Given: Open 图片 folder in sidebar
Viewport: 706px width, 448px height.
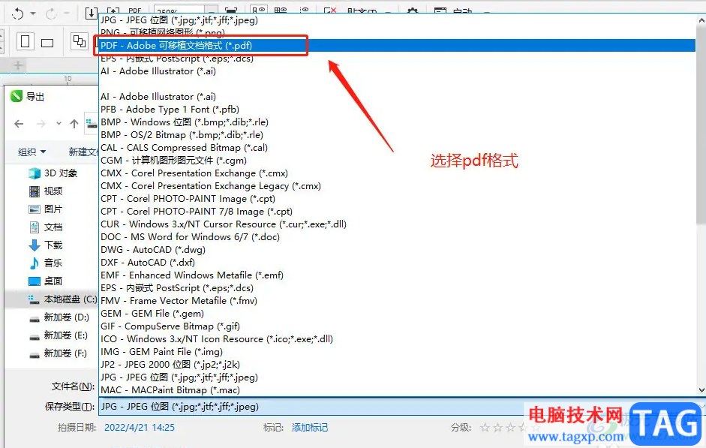Looking at the screenshot, I should tap(46, 209).
